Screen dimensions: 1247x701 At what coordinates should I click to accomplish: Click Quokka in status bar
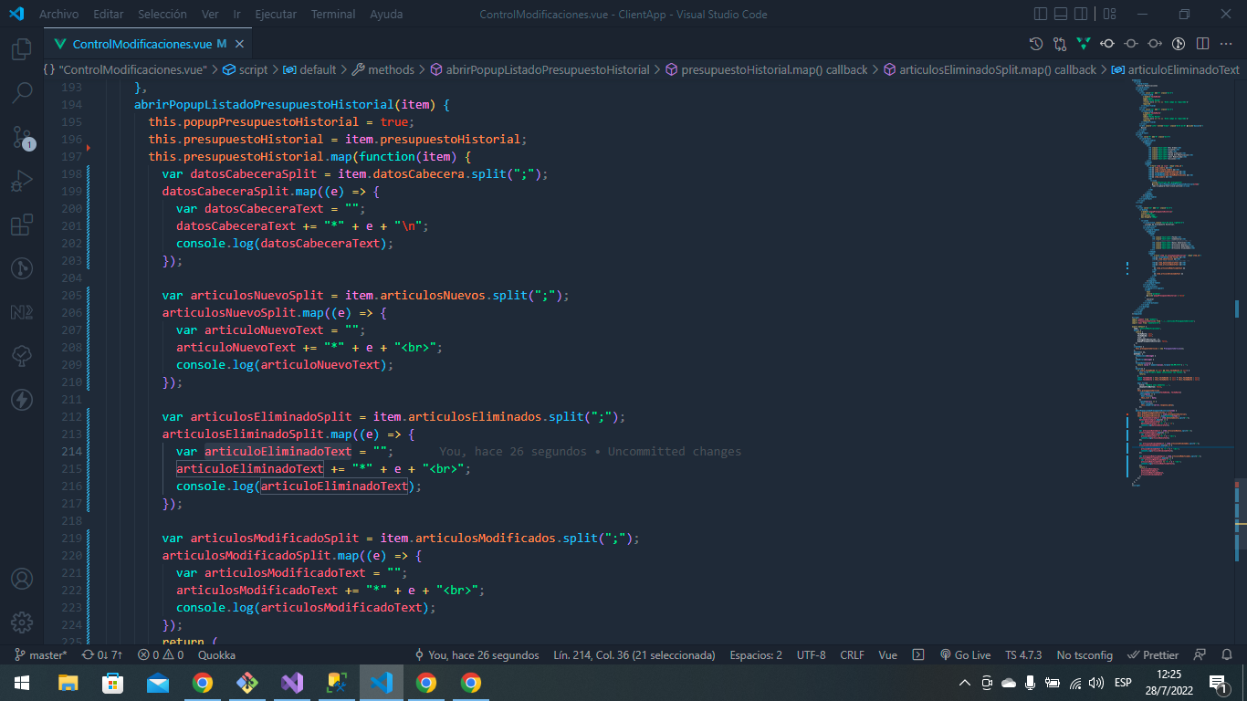point(216,654)
